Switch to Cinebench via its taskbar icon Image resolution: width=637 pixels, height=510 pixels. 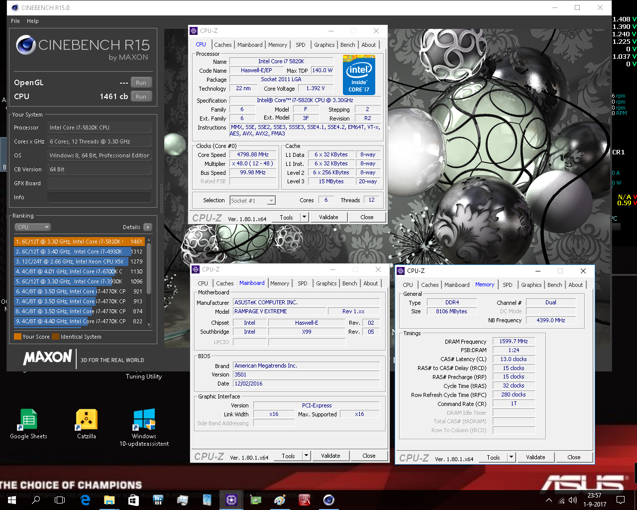pos(328,500)
